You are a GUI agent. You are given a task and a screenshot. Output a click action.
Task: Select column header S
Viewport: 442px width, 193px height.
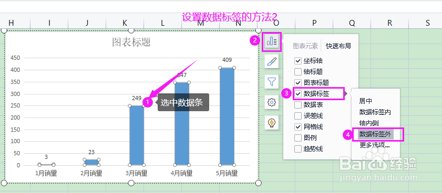point(427,23)
